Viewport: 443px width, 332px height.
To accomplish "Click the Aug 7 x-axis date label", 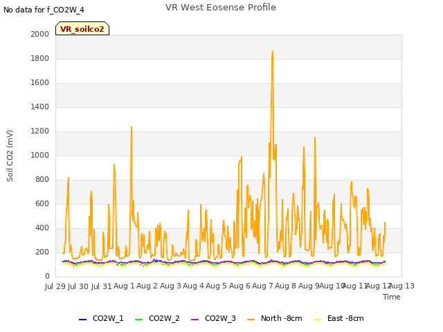I will click(262, 286).
